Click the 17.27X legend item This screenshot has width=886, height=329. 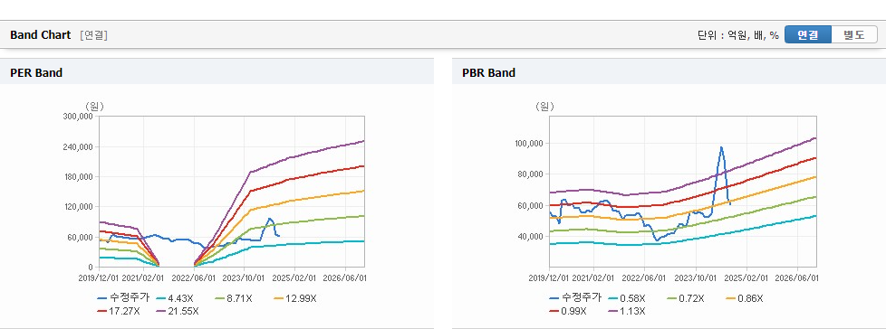120,311
